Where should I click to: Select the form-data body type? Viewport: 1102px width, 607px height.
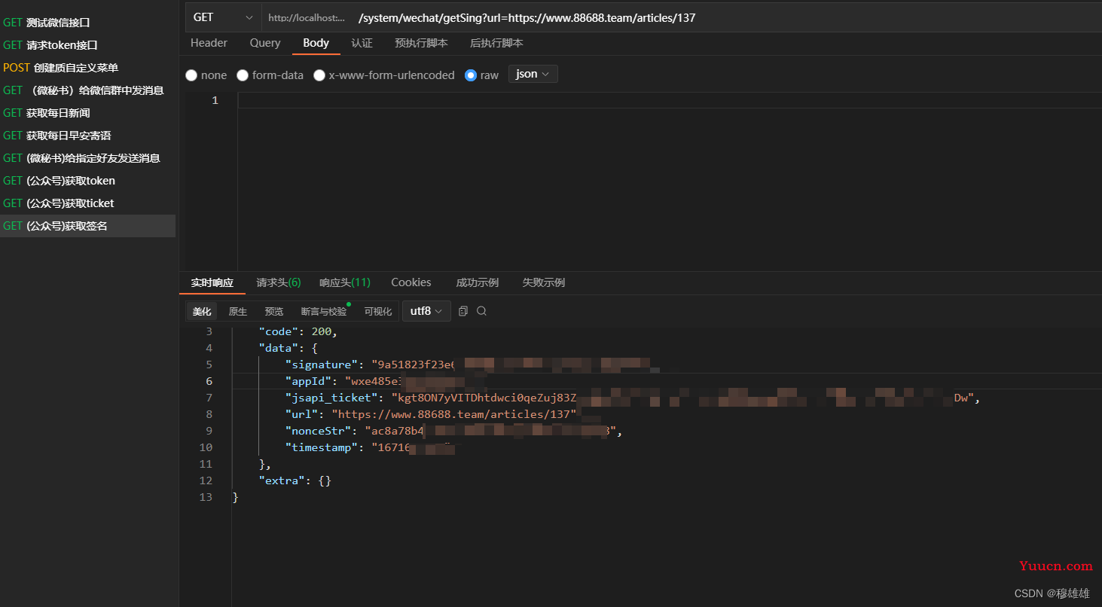pos(243,75)
